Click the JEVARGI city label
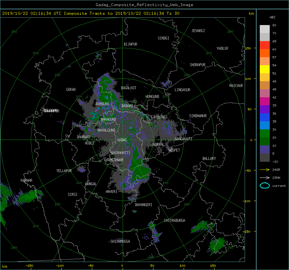 click(x=198, y=31)
